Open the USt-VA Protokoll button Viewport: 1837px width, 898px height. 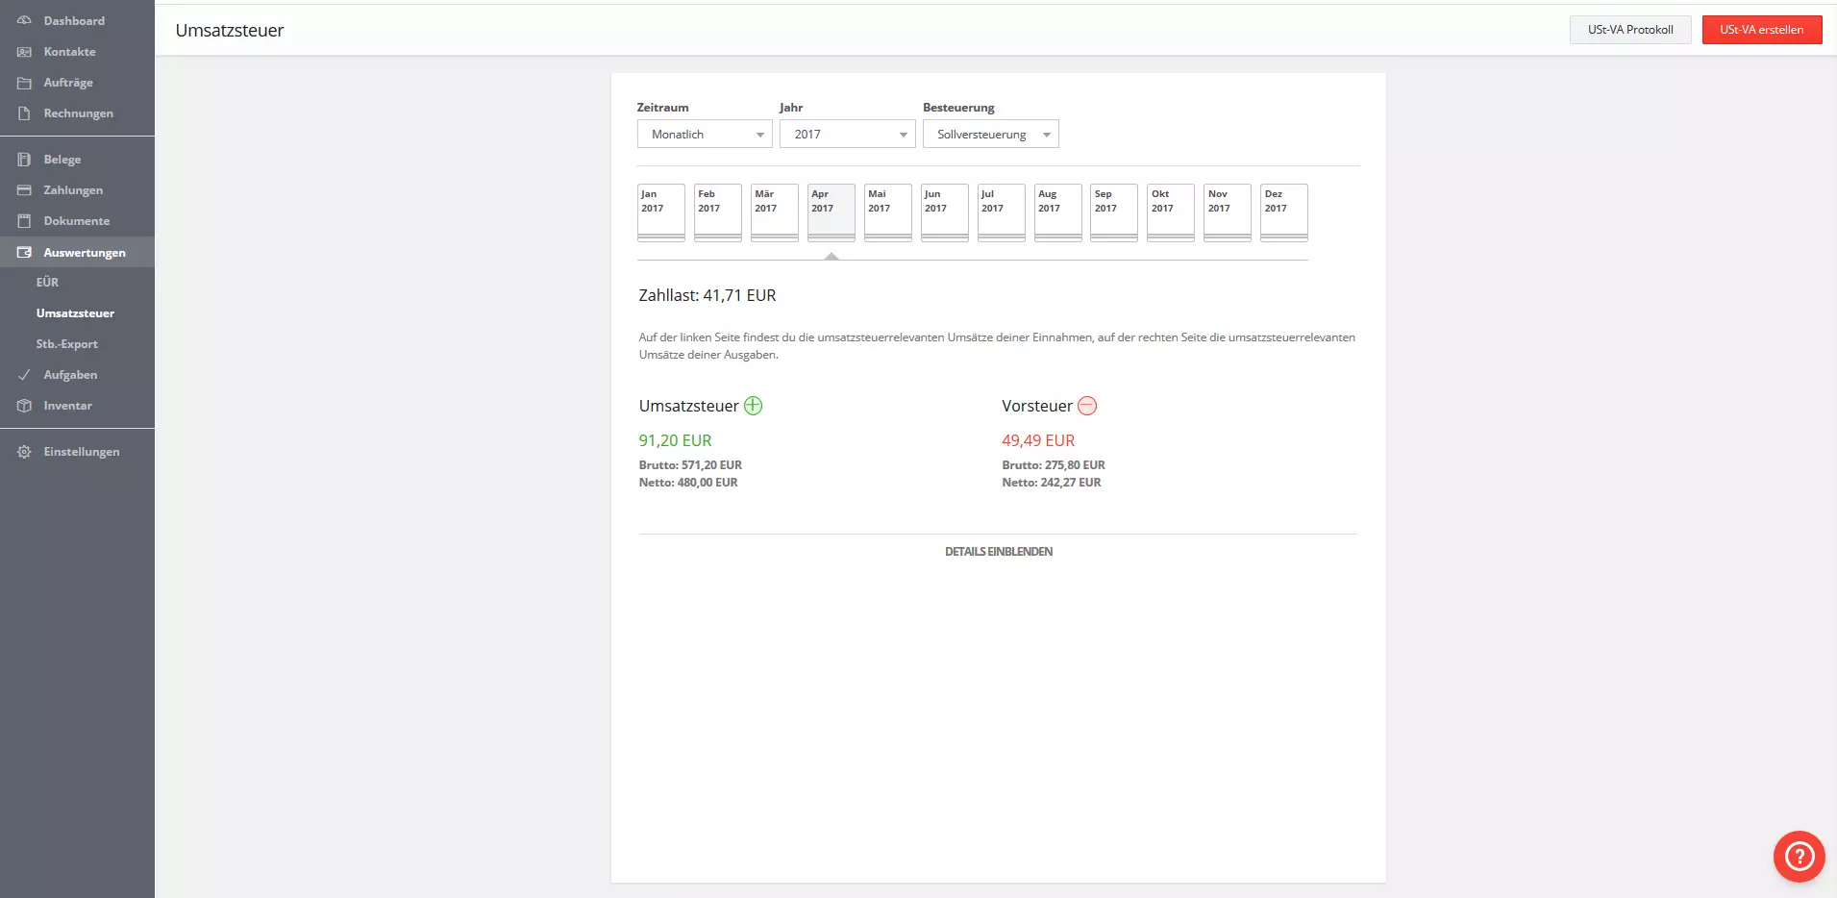1629,30
